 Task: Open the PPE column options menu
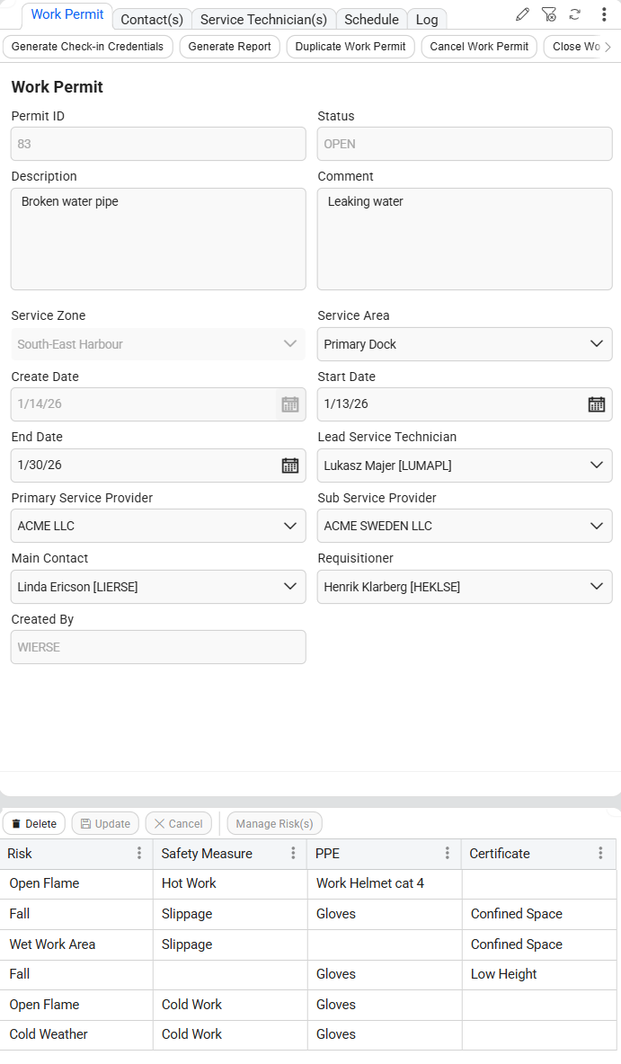447,854
